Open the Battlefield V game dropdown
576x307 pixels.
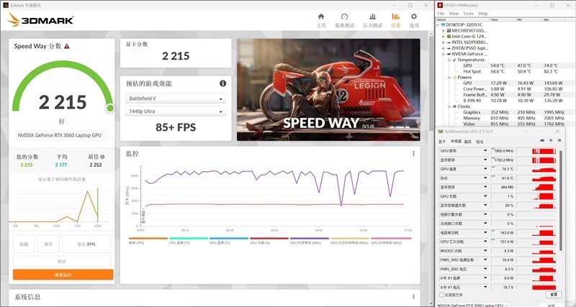point(176,98)
